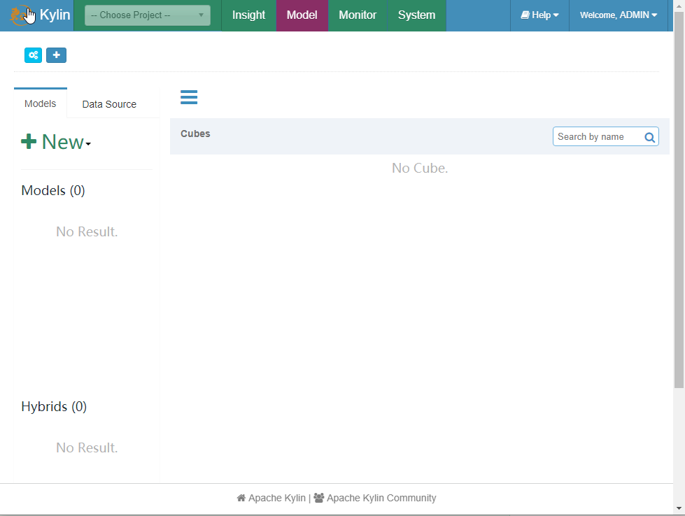Visit the Apache Kylin Community link

pyautogui.click(x=375, y=498)
